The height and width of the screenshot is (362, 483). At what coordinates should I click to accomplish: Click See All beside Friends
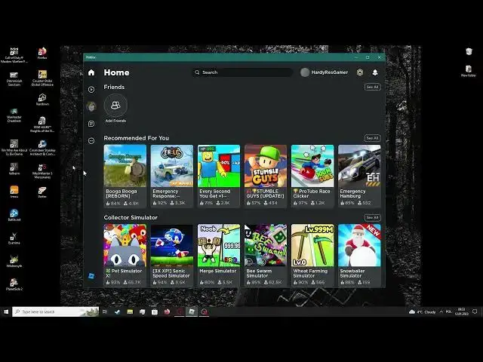point(372,87)
